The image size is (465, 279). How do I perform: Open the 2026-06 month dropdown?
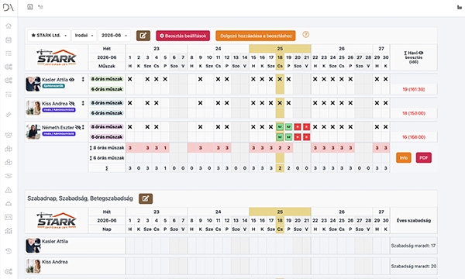pyautogui.click(x=114, y=36)
